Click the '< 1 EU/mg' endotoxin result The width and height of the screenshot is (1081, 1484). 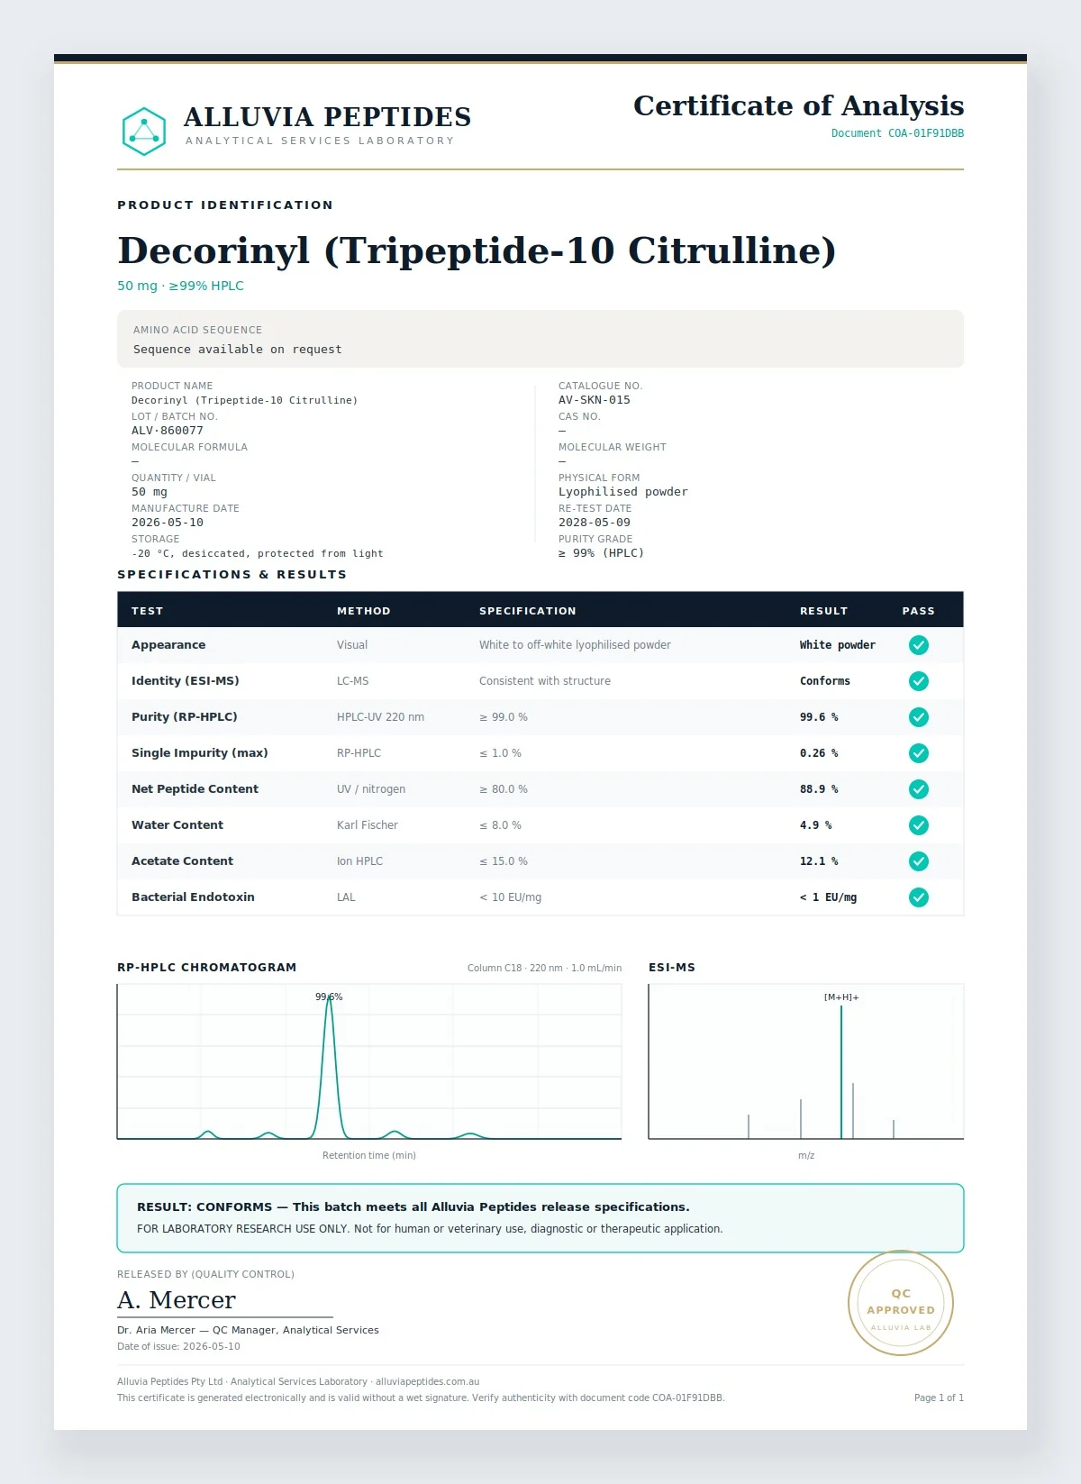(x=829, y=897)
